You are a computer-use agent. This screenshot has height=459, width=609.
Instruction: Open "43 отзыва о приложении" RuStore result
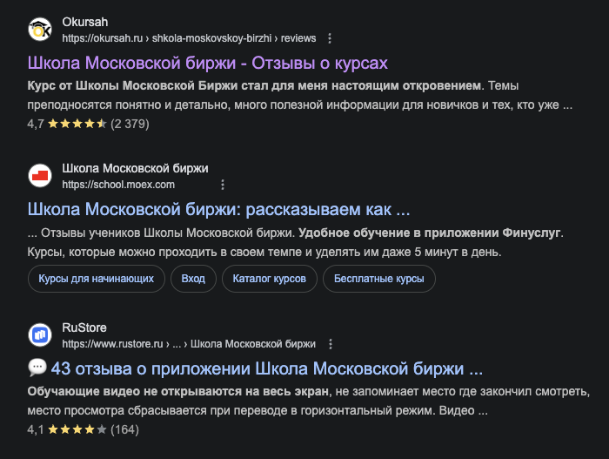[x=266, y=368]
